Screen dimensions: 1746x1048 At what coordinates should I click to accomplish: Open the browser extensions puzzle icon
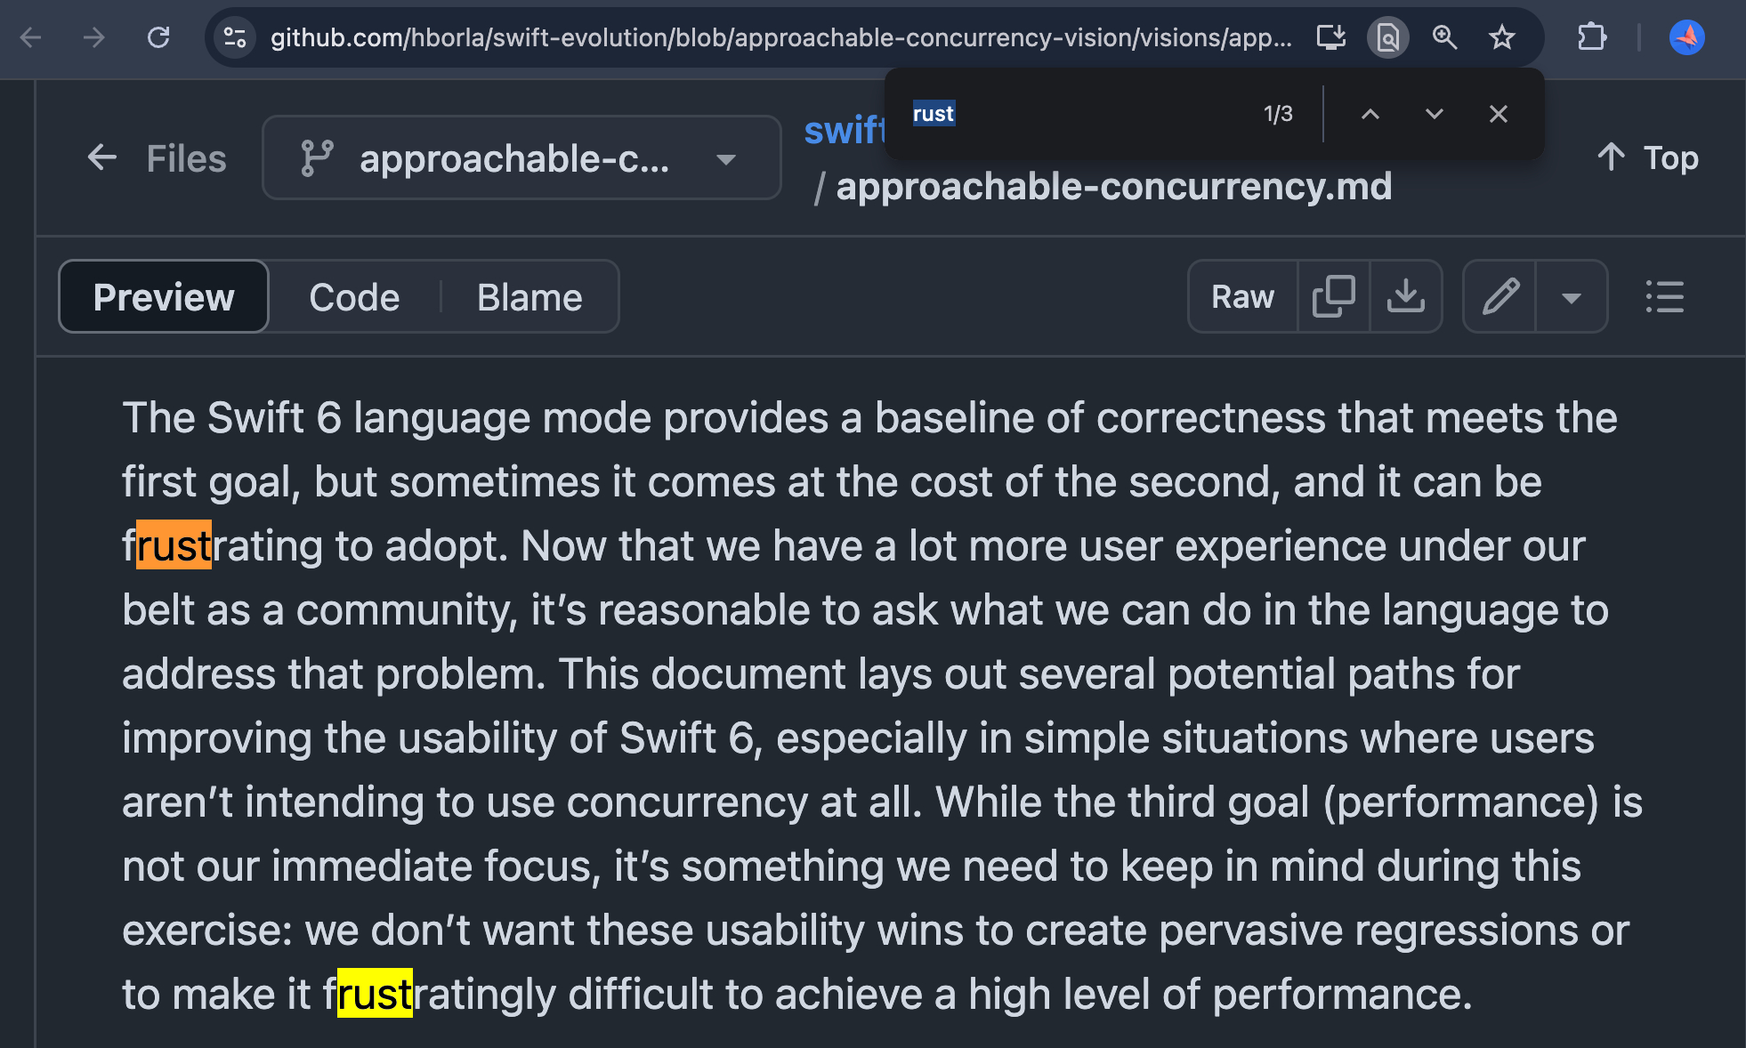point(1591,37)
